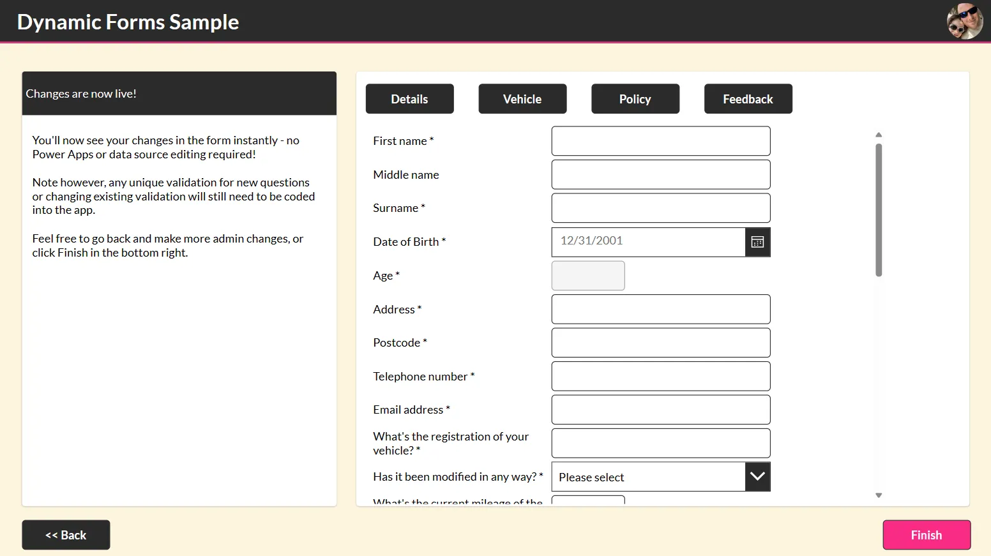Focus the vehicle registration input field

(x=661, y=443)
